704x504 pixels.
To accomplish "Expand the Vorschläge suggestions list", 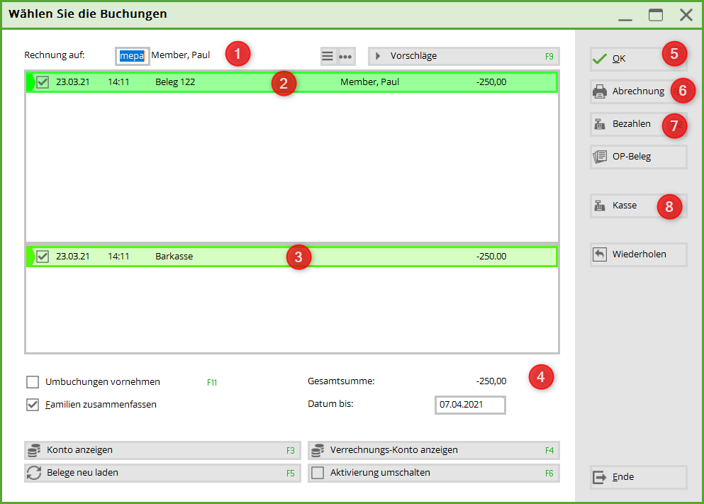I will 463,56.
